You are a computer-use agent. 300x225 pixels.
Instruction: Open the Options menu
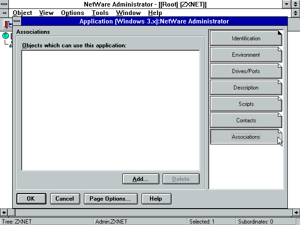coord(73,13)
